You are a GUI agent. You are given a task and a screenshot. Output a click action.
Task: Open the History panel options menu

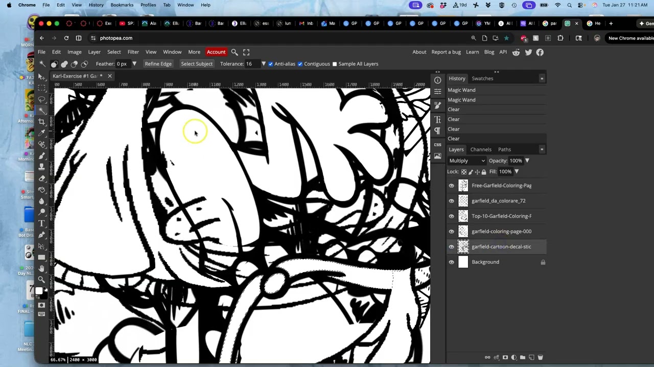[x=542, y=78]
